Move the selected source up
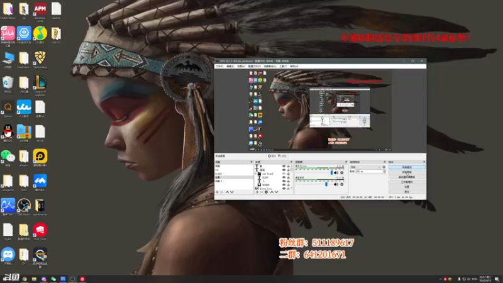This screenshot has height=283, width=503. [272, 192]
